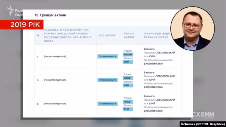
Task: Click 'Готівкові кошти' in row 1
Action: (x=107, y=56)
